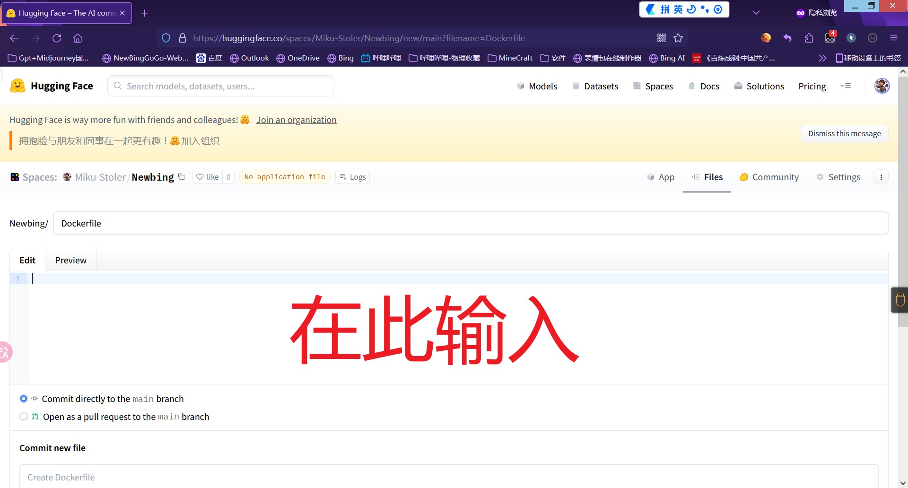Open the MineCraft bookmark folder

(510, 58)
